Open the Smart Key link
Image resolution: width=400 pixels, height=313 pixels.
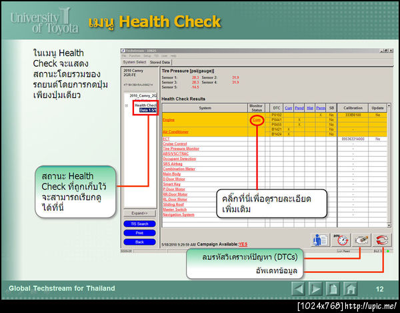coord(172,184)
